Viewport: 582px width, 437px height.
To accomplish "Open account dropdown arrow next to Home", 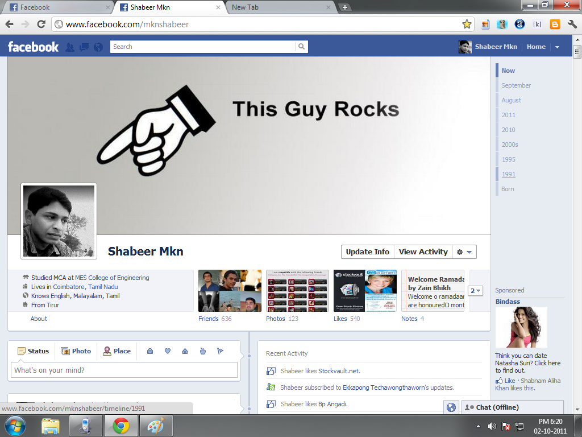I will (557, 47).
